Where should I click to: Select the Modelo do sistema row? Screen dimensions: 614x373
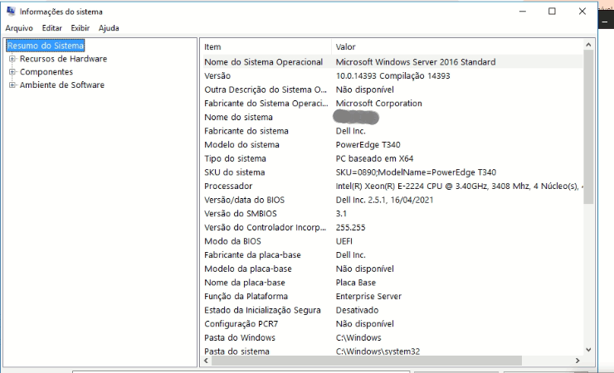pos(392,145)
